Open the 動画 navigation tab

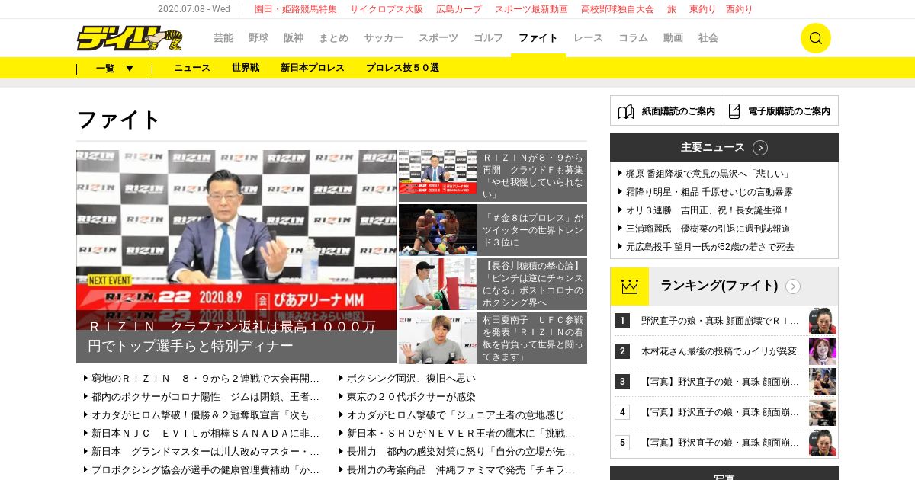(673, 37)
